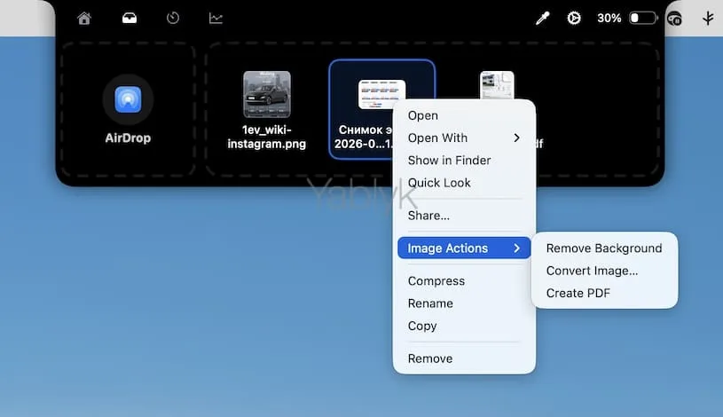The image size is (723, 417).
Task: Select the color picker eyedropper icon
Action: tap(542, 18)
